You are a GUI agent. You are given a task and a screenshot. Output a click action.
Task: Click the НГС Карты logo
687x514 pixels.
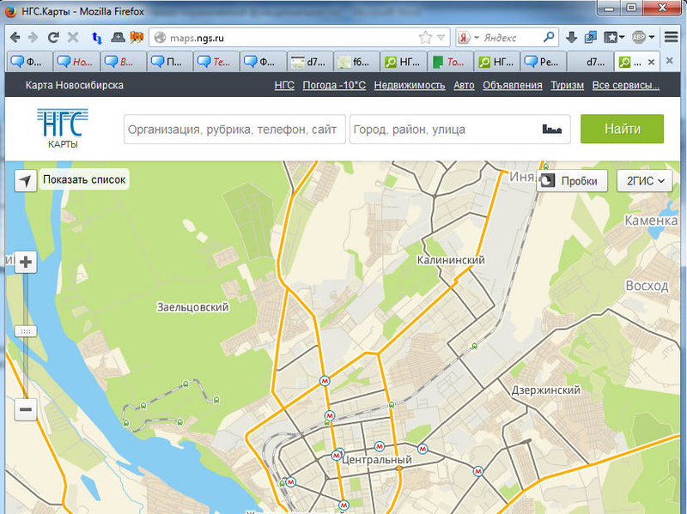[x=61, y=129]
